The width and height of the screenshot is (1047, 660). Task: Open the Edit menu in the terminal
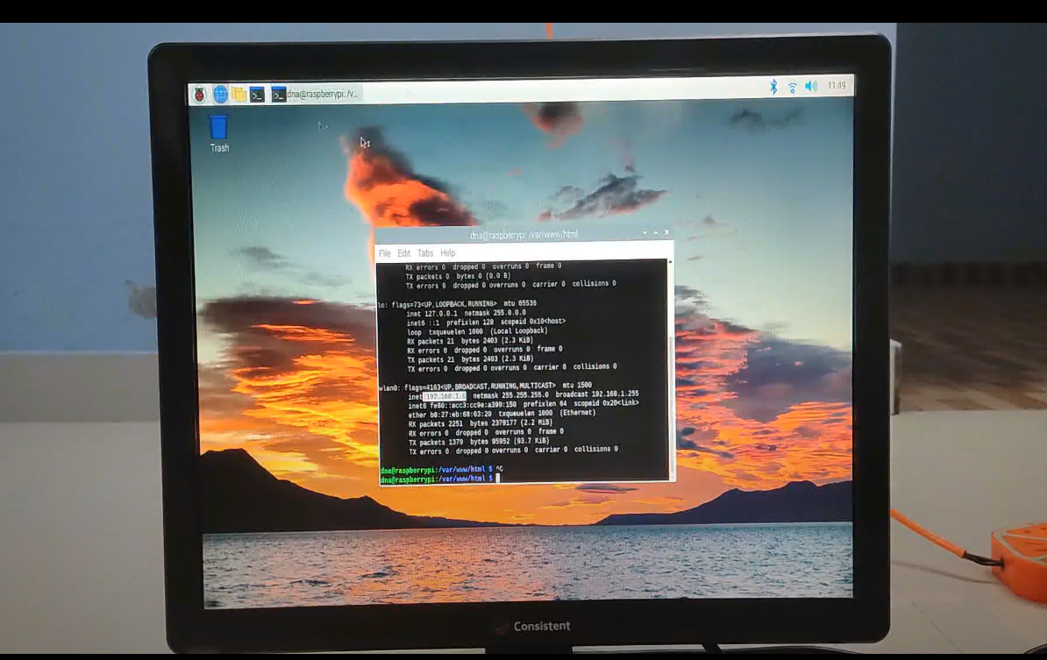pyautogui.click(x=403, y=252)
